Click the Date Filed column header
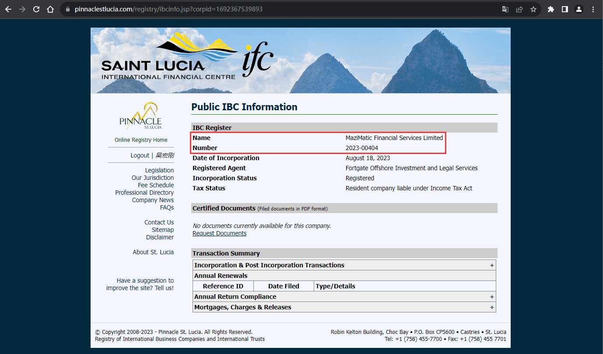The height and width of the screenshot is (354, 603). [x=284, y=286]
